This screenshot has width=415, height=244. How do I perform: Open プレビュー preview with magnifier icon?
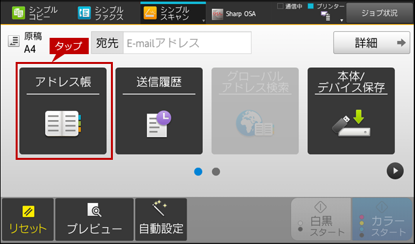(94, 210)
